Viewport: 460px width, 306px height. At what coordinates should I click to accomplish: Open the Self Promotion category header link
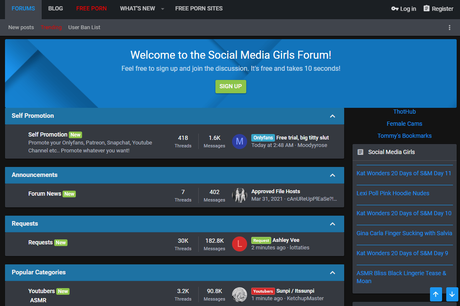(x=33, y=116)
